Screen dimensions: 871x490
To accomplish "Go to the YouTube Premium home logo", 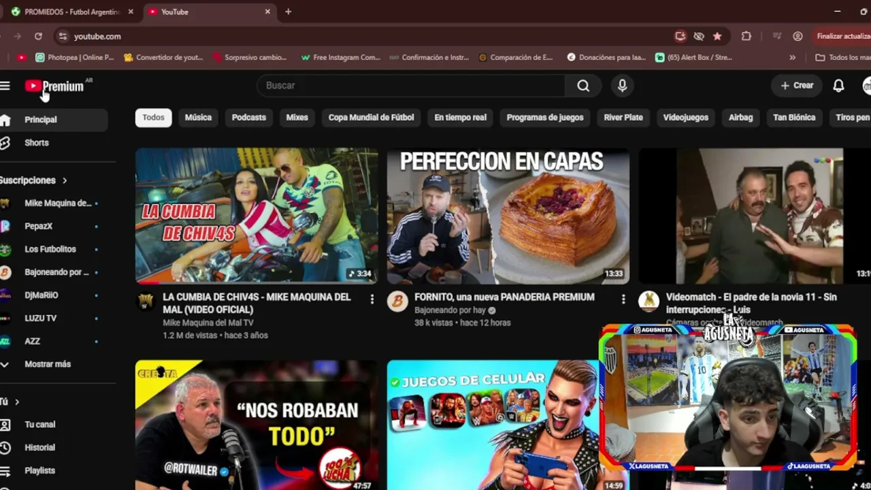I will [x=54, y=86].
